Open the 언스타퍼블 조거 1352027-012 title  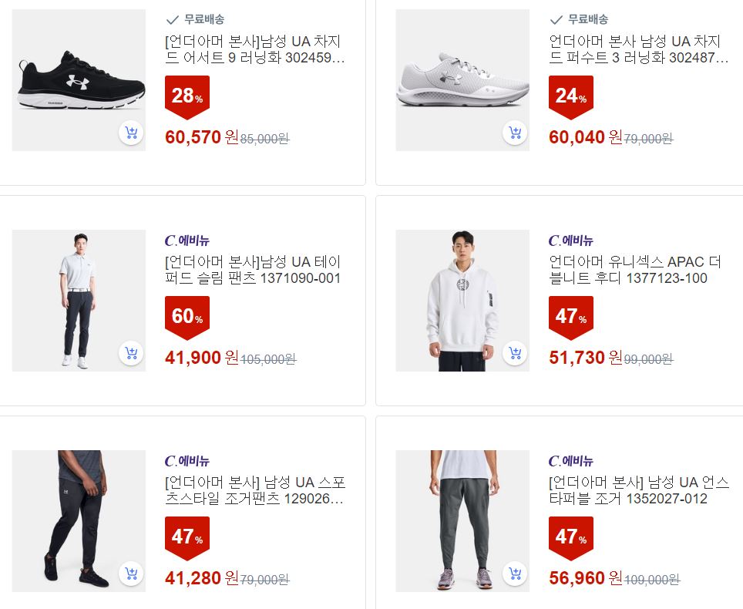(x=638, y=490)
